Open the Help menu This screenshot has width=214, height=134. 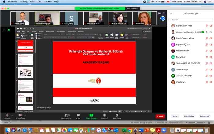click(x=57, y=2)
